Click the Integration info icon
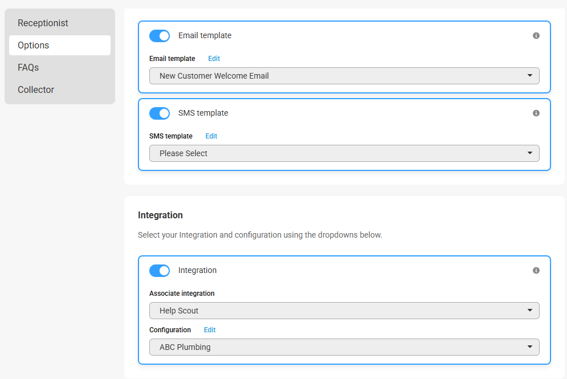The image size is (567, 379). coord(536,271)
